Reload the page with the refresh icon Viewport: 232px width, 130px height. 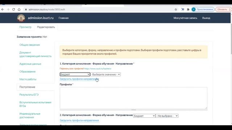[x=13, y=9]
